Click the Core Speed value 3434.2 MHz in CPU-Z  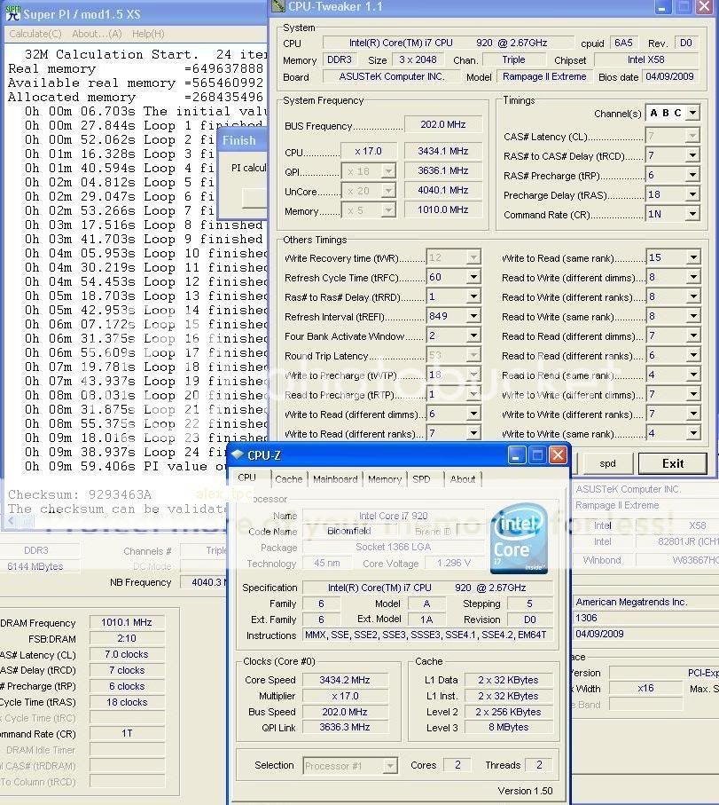pos(345,680)
